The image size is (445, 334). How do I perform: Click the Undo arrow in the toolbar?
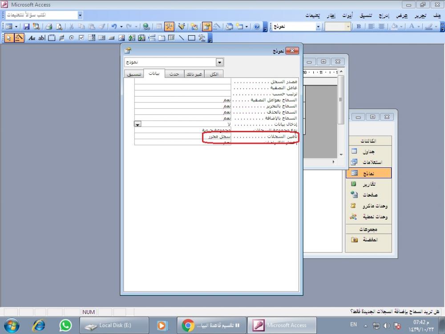114,27
